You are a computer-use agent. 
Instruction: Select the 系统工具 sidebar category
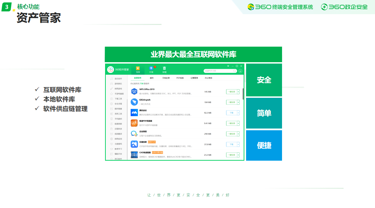(x=116, y=114)
